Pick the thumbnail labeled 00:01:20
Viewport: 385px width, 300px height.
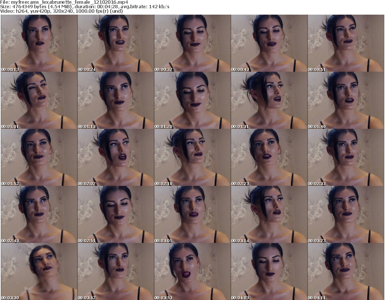[x=192, y=100]
